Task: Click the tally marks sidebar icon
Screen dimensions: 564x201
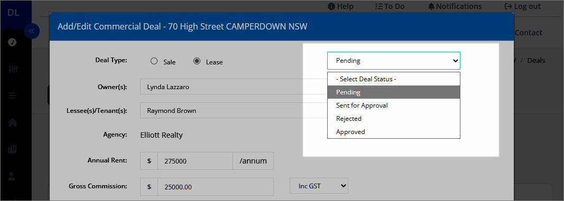Action: tap(13, 69)
